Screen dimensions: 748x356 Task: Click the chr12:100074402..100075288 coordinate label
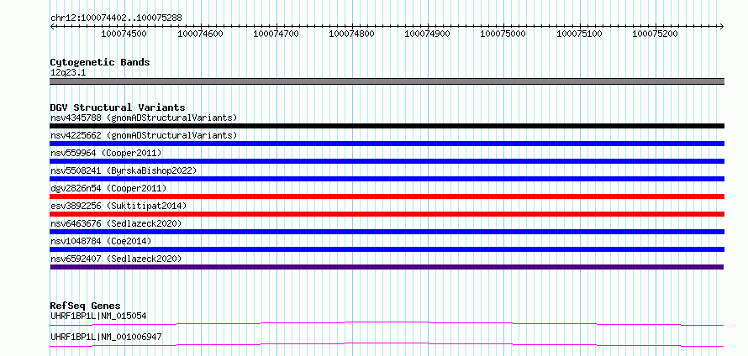tap(116, 18)
